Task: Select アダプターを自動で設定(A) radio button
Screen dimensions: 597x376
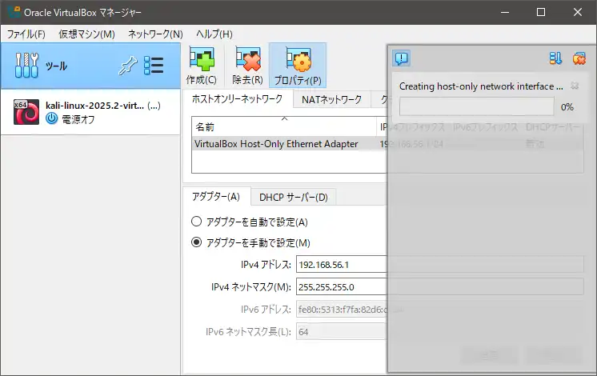Action: coord(196,222)
